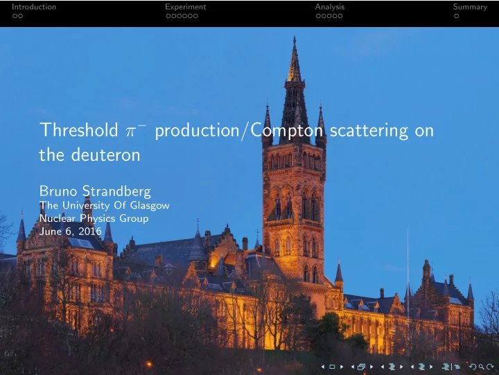Open the magnifier search icon
499x375 pixels.
482,367
